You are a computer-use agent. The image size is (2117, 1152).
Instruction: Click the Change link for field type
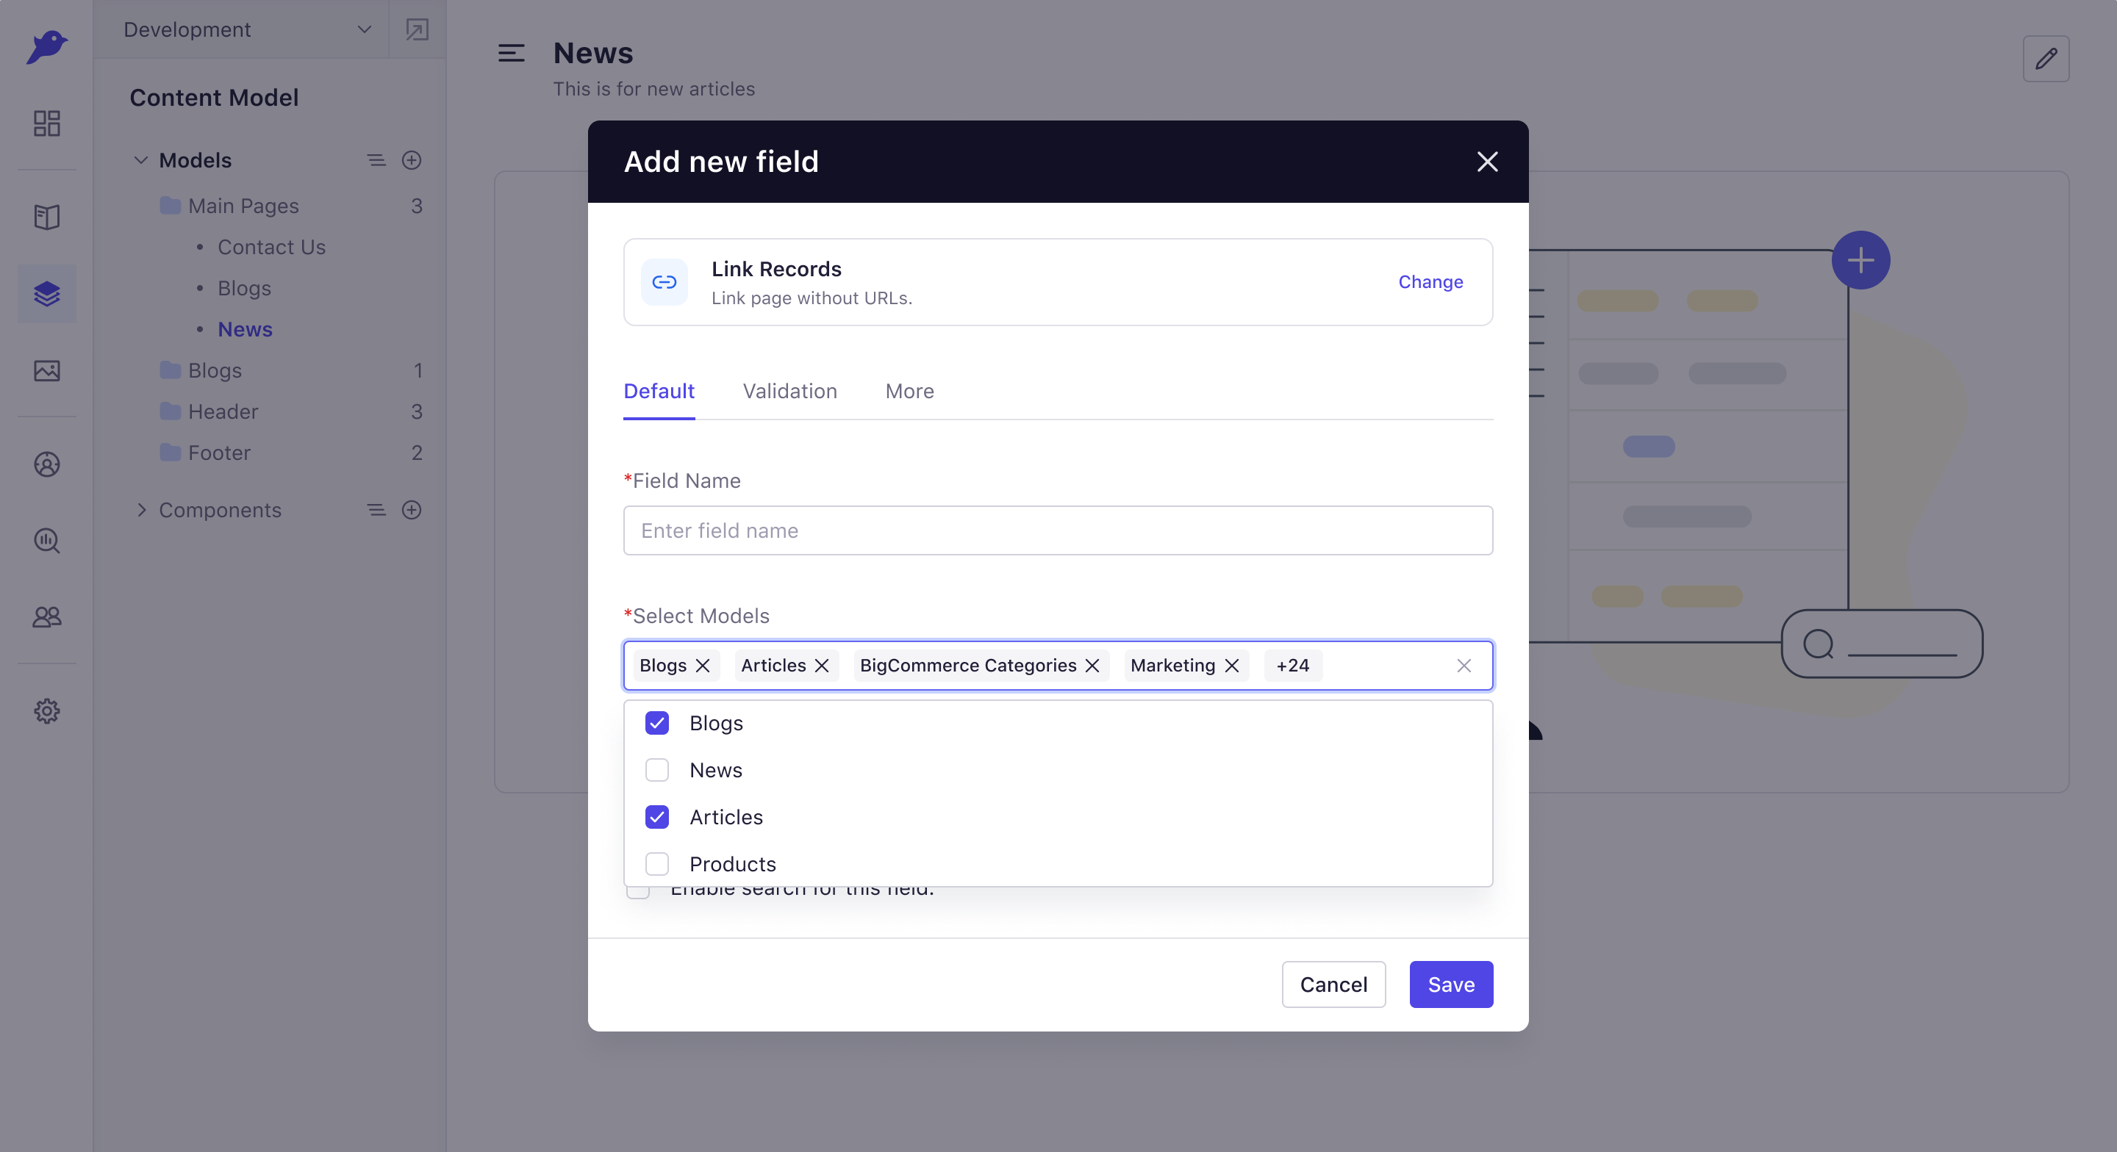[x=1430, y=282]
